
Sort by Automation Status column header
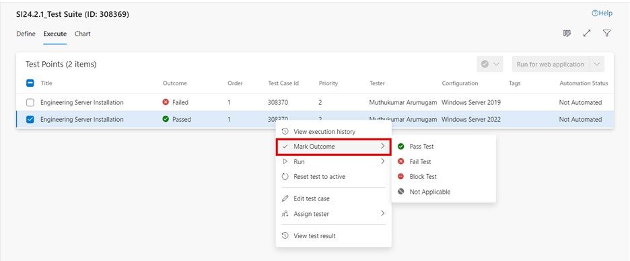point(584,83)
